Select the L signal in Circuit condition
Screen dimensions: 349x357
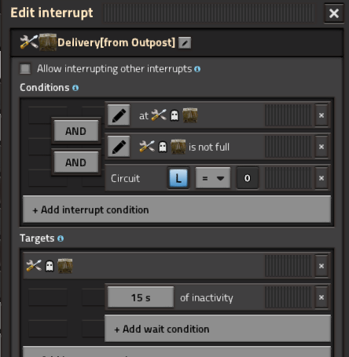pos(178,178)
